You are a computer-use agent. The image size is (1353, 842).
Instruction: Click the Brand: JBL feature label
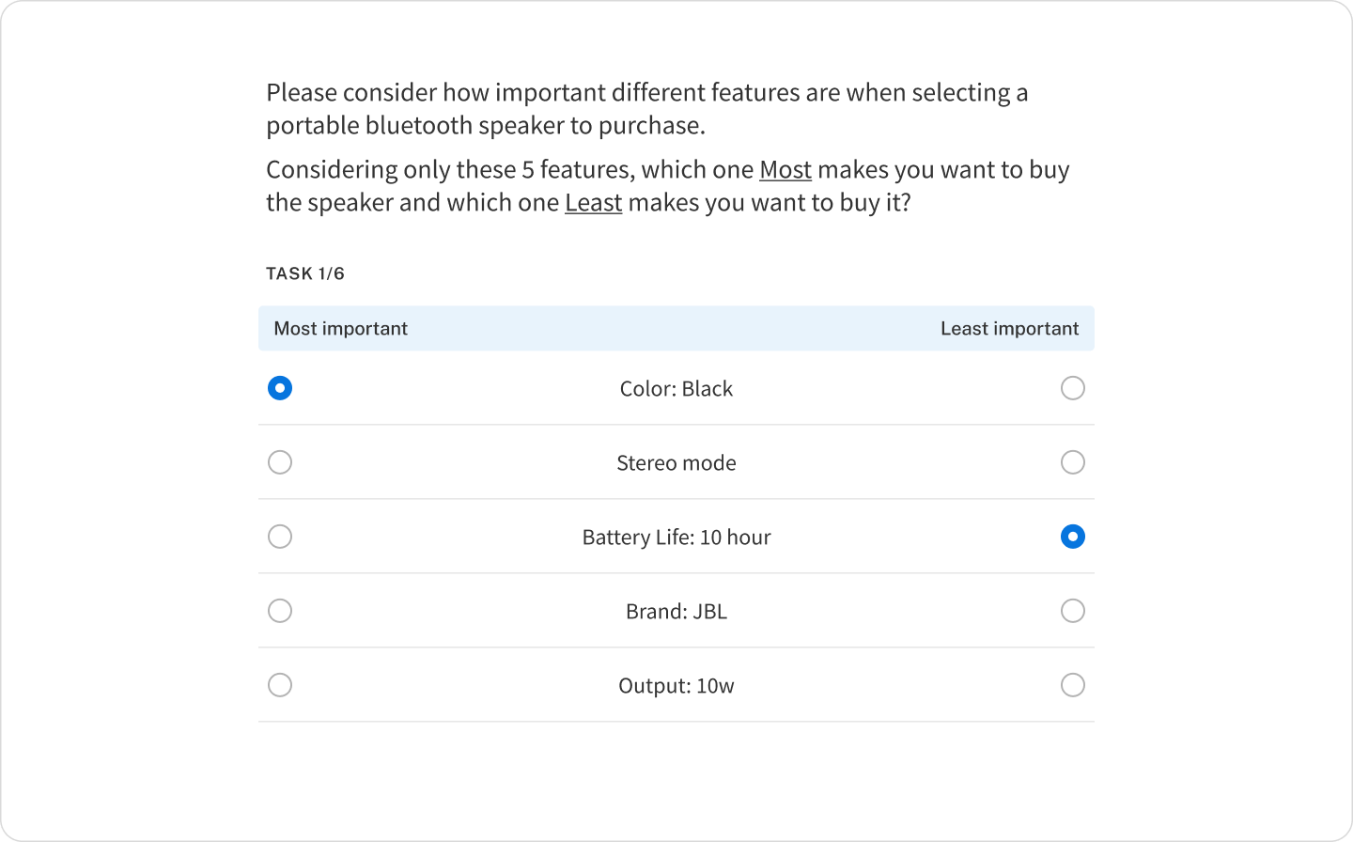click(x=676, y=612)
